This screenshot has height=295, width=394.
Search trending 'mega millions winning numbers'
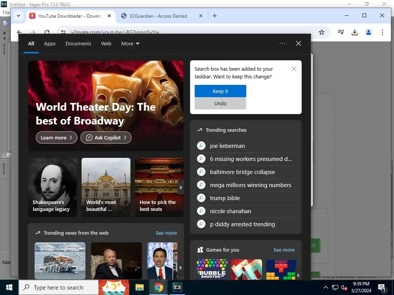[x=246, y=185]
